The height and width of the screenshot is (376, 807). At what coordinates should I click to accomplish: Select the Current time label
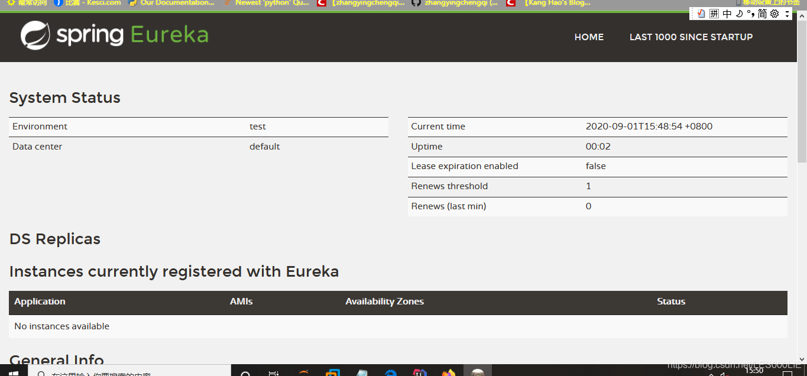(x=438, y=127)
